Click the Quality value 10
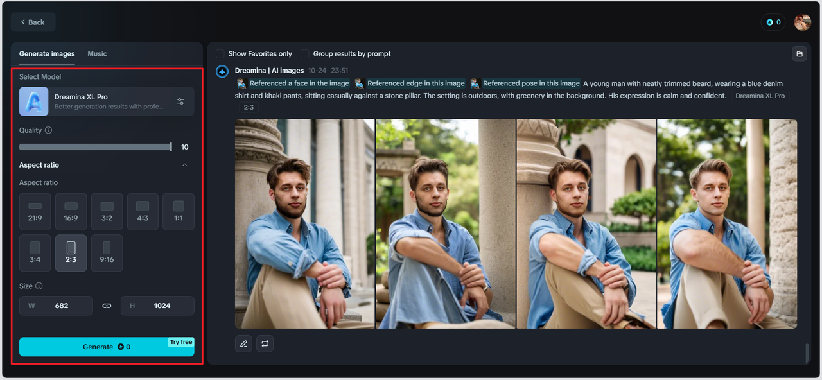 pyautogui.click(x=185, y=147)
